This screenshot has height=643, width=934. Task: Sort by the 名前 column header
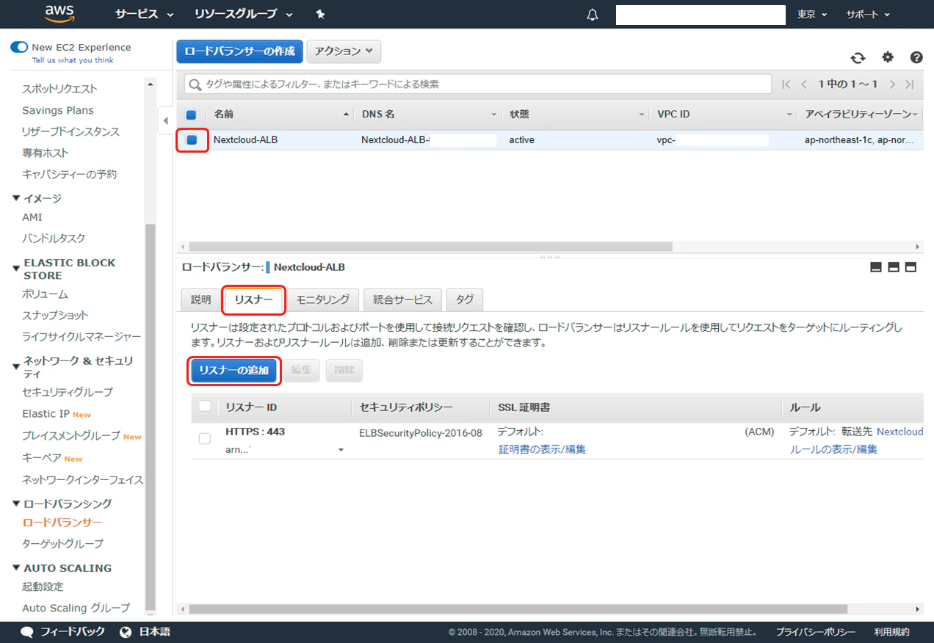point(282,115)
